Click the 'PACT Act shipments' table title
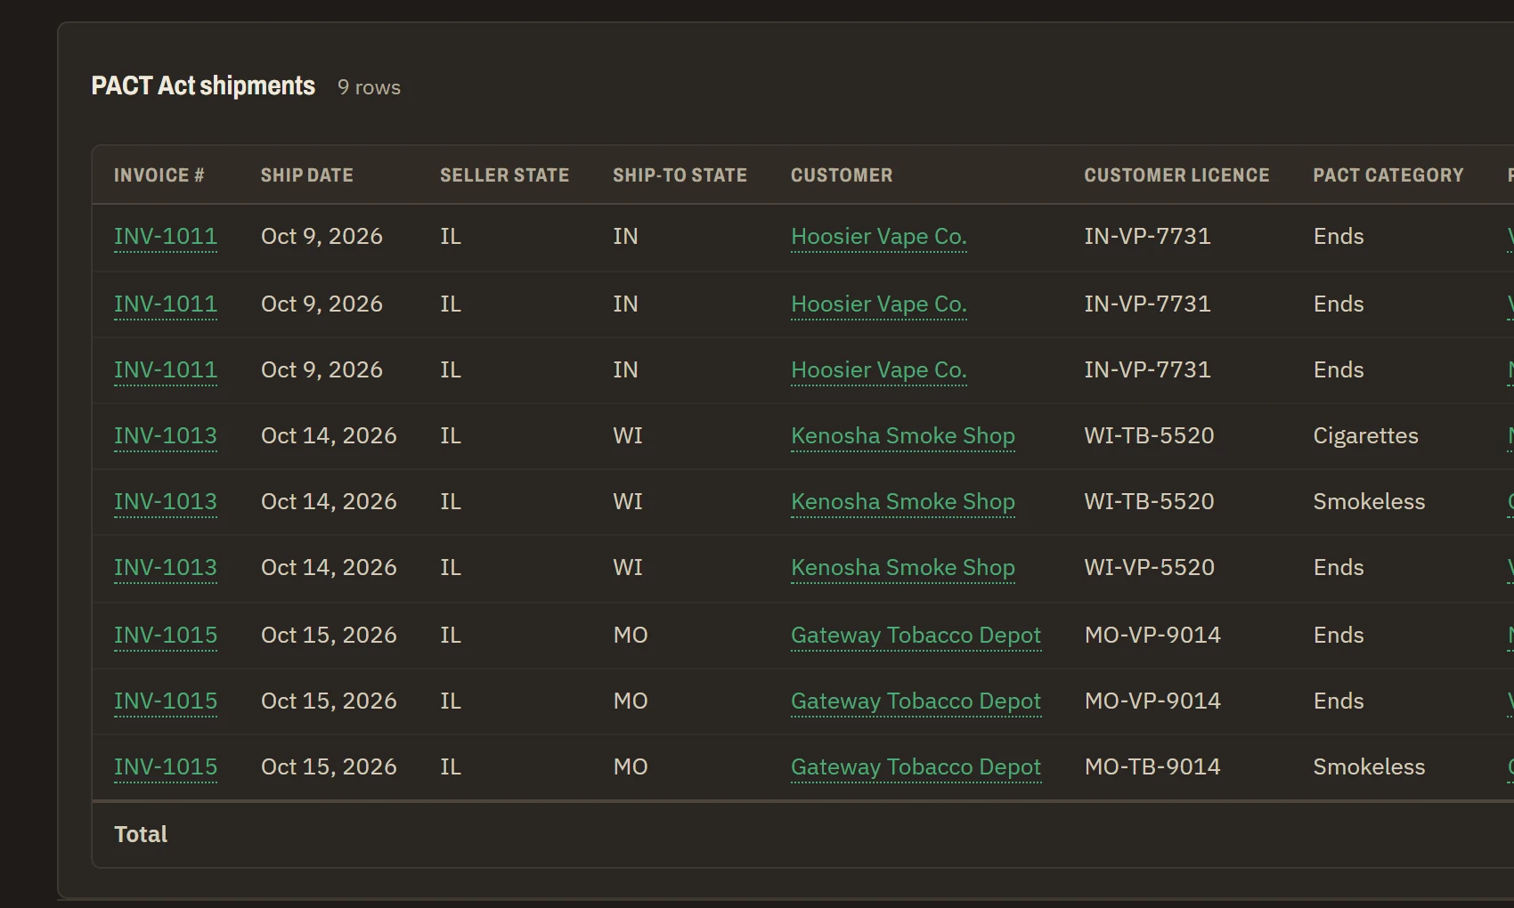 (x=203, y=85)
